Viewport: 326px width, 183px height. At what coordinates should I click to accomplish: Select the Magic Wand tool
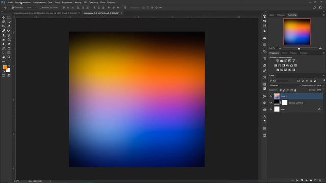(x=9, y=22)
